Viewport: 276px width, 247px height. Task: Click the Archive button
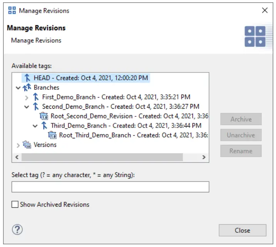(241, 119)
